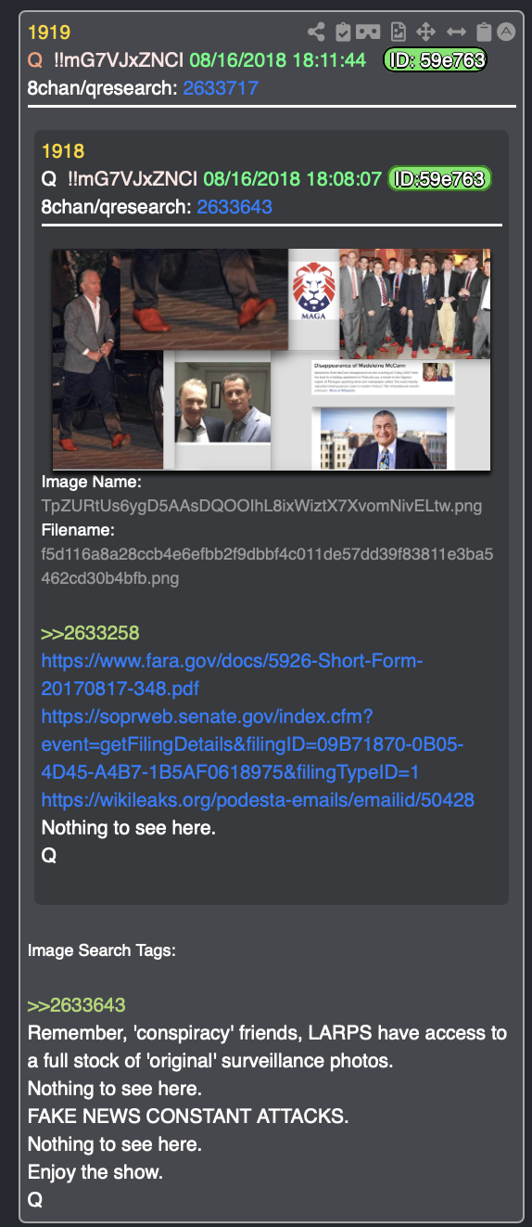
Task: Click the four-way move arrows icon
Action: (x=425, y=32)
